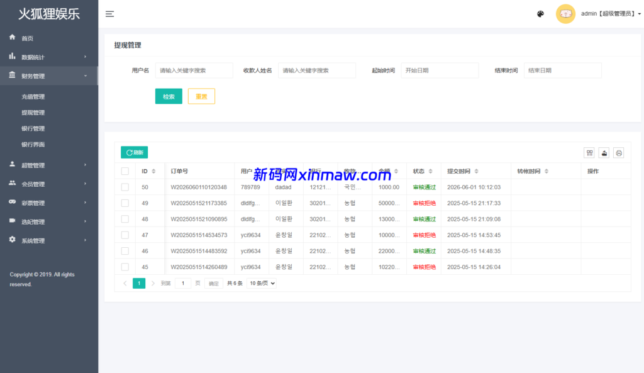Open 银行管理 submenu item
The height and width of the screenshot is (373, 644).
coord(33,128)
